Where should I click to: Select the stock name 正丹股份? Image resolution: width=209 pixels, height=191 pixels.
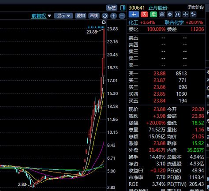(x=158, y=8)
